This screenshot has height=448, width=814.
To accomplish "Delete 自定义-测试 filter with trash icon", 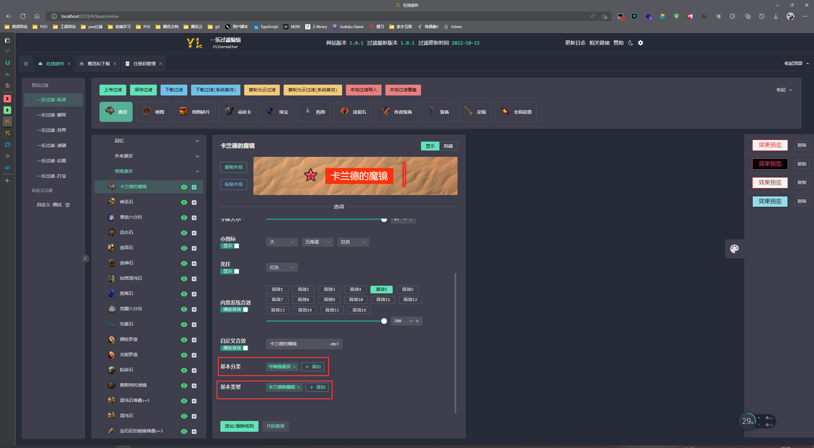I will (67, 205).
